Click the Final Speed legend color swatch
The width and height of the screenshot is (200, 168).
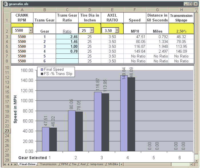point(42,70)
